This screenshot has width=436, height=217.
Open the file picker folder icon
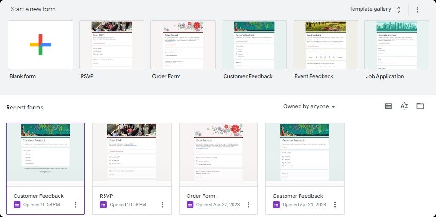tap(420, 106)
